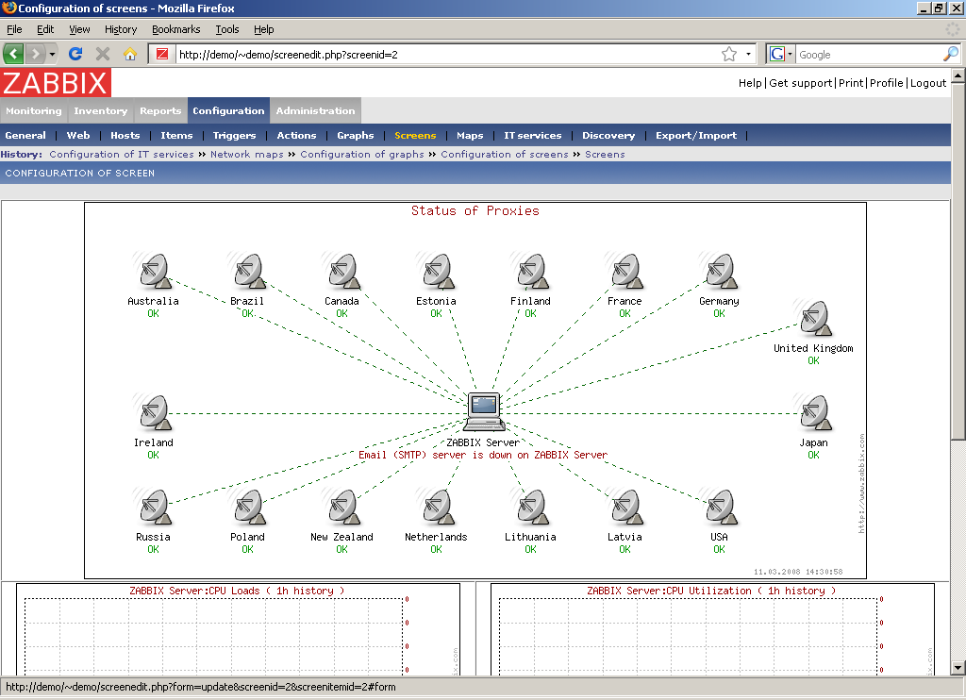This screenshot has height=700, width=966.
Task: Bookmark this page with the star icon
Action: pyautogui.click(x=729, y=54)
